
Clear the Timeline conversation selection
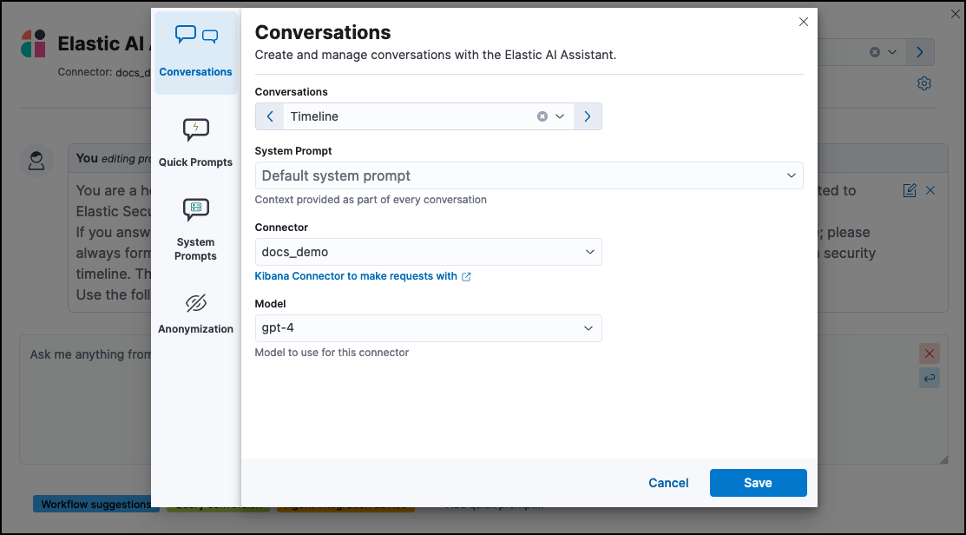click(x=542, y=116)
